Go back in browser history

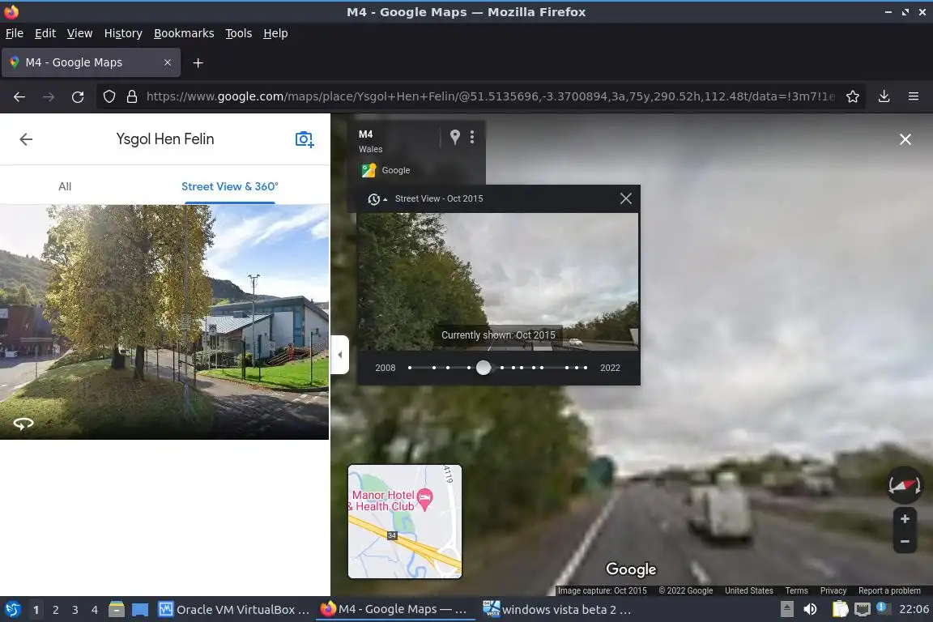tap(19, 96)
